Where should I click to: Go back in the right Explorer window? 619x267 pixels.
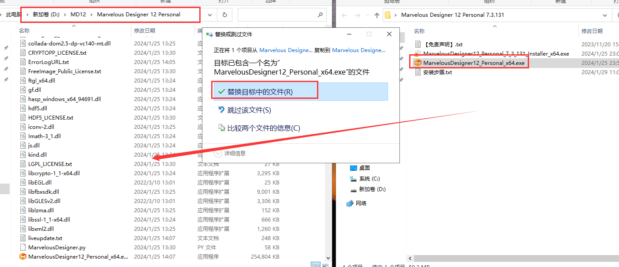click(x=345, y=15)
